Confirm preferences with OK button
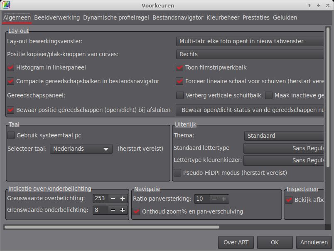The width and height of the screenshot is (334, 251). pyautogui.click(x=275, y=242)
